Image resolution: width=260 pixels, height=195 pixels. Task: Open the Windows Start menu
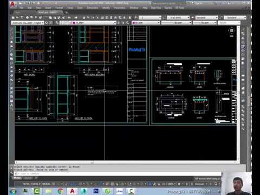13,191
